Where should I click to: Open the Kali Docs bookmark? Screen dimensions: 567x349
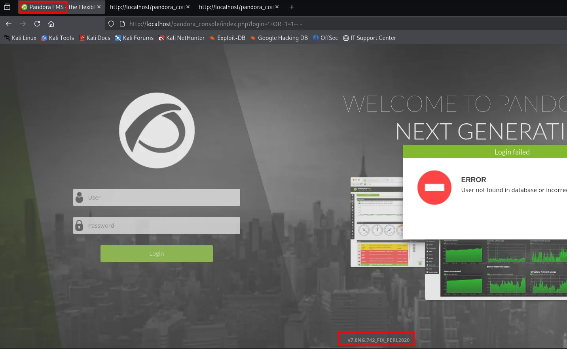(x=95, y=38)
